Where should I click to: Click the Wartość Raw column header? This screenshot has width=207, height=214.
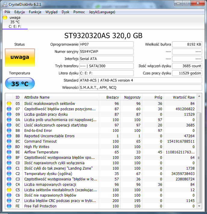180,97
